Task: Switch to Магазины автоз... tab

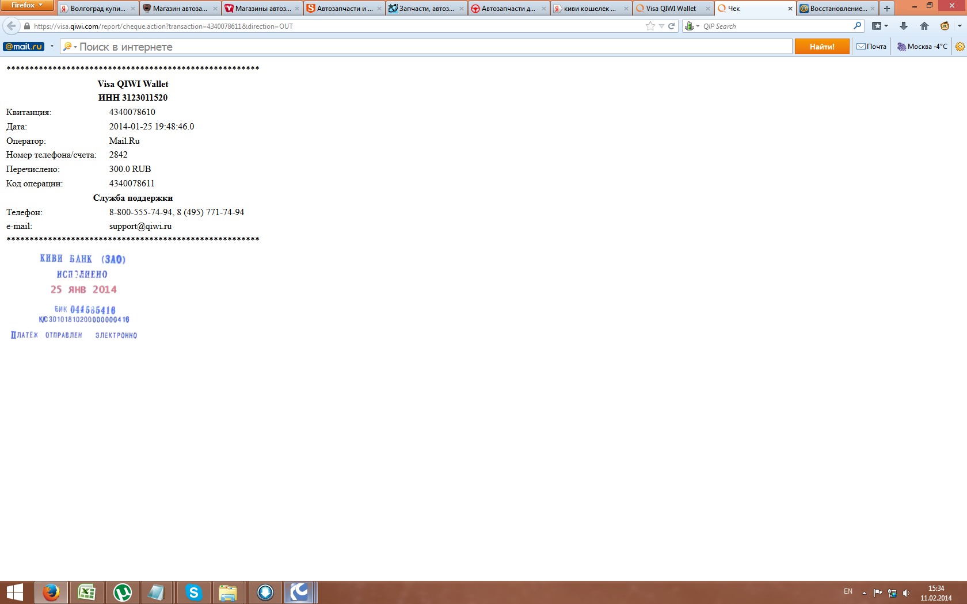Action: (262, 9)
